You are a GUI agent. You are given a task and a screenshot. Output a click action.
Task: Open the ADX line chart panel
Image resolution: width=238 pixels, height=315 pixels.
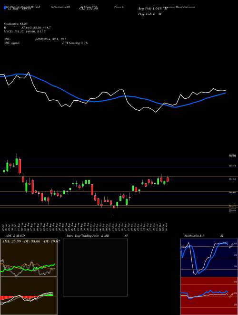click(x=29, y=258)
